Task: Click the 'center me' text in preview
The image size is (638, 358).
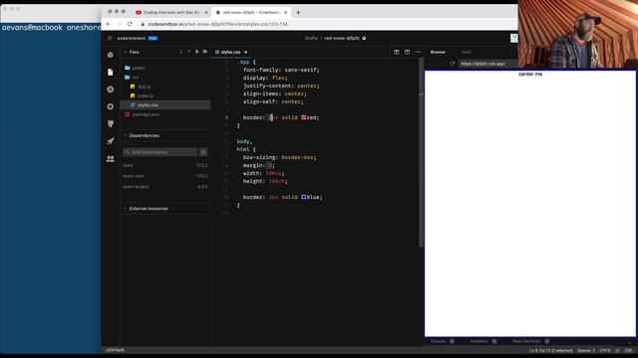Action: click(530, 75)
